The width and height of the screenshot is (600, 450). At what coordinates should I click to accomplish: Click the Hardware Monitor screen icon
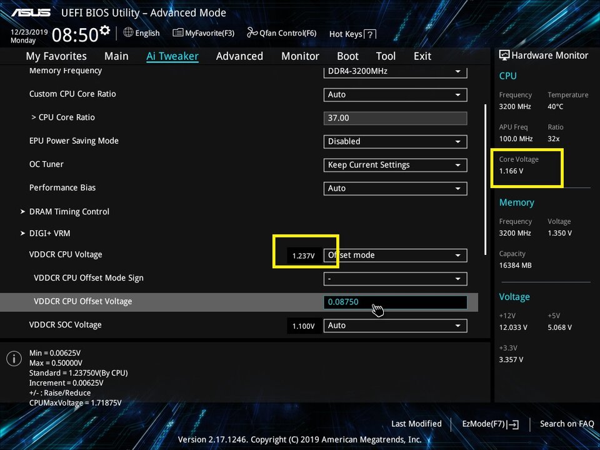[x=504, y=55]
